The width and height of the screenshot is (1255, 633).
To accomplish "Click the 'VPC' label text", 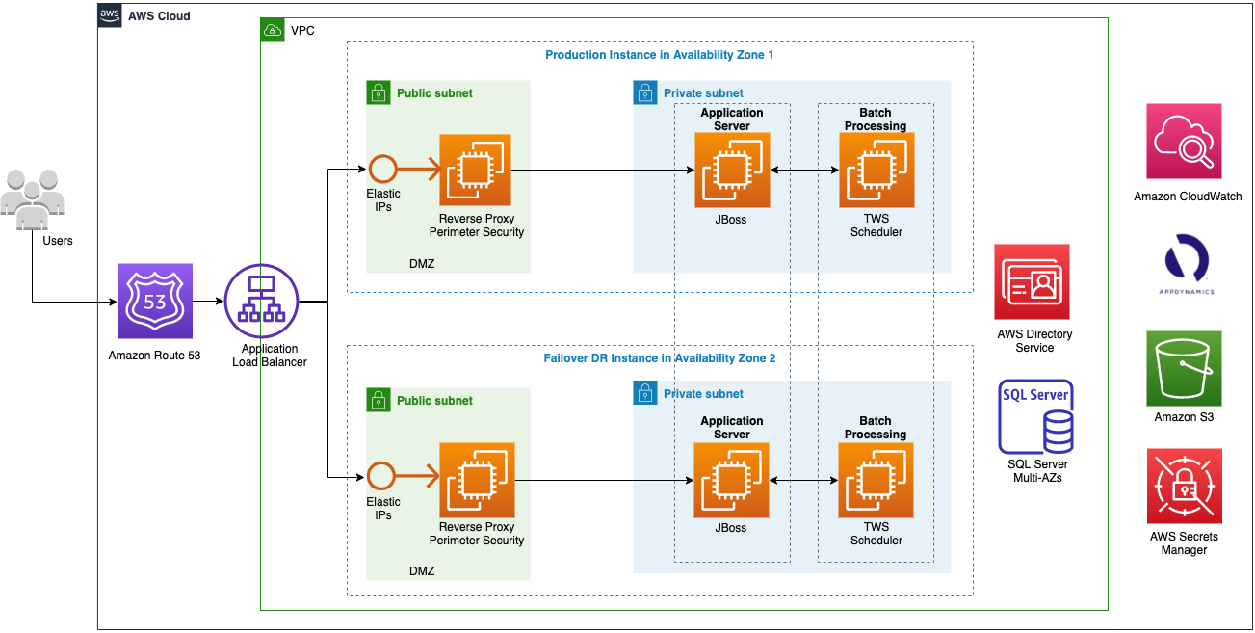I will 302,31.
